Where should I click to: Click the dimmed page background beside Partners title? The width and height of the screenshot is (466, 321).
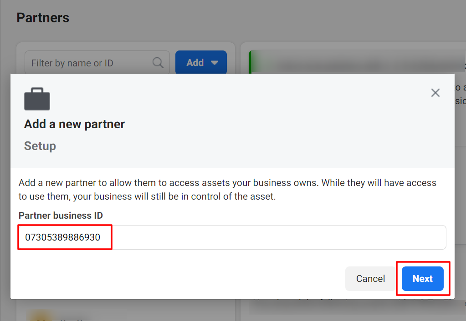pos(238,18)
